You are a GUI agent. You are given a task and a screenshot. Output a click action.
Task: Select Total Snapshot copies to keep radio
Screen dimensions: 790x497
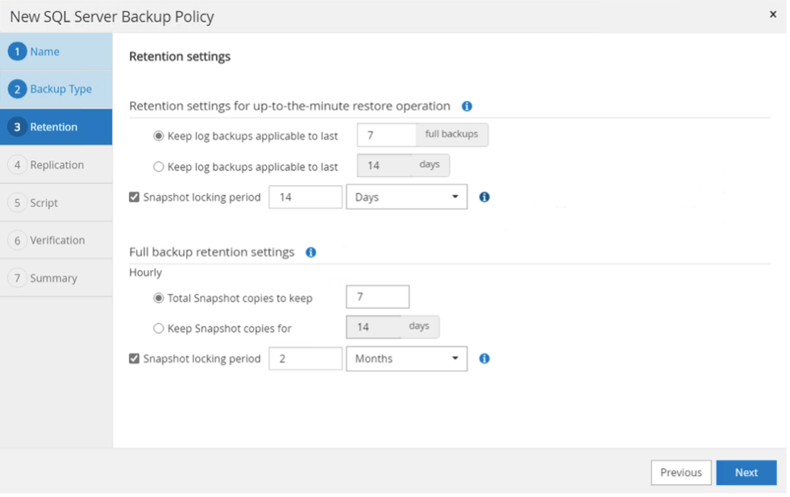click(x=159, y=297)
